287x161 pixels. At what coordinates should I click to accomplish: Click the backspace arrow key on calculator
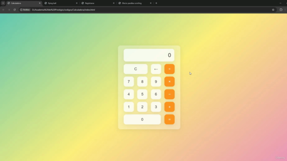click(x=156, y=69)
